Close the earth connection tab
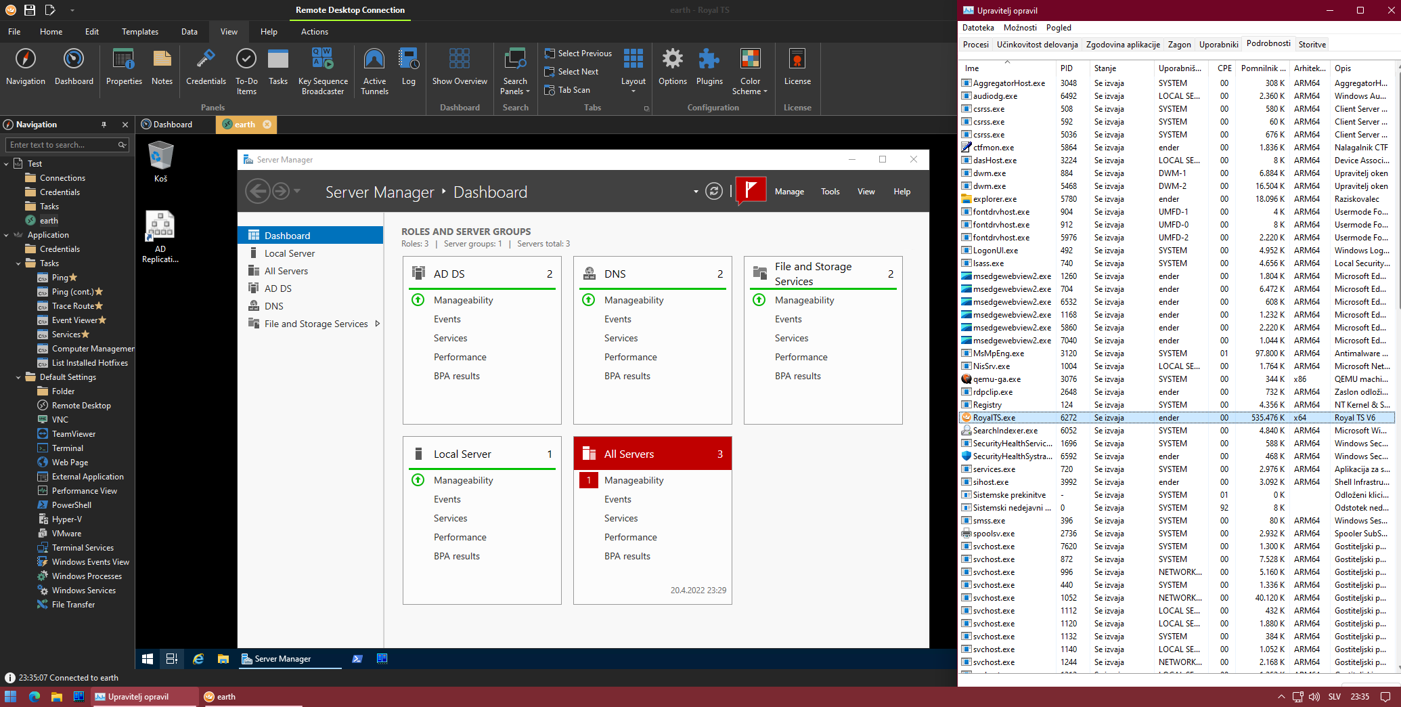The height and width of the screenshot is (707, 1401). pyautogui.click(x=267, y=125)
